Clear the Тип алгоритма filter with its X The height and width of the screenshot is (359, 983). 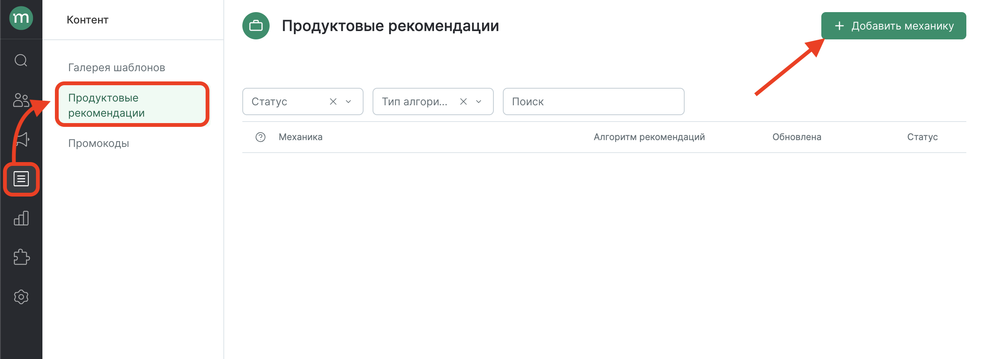tap(463, 101)
